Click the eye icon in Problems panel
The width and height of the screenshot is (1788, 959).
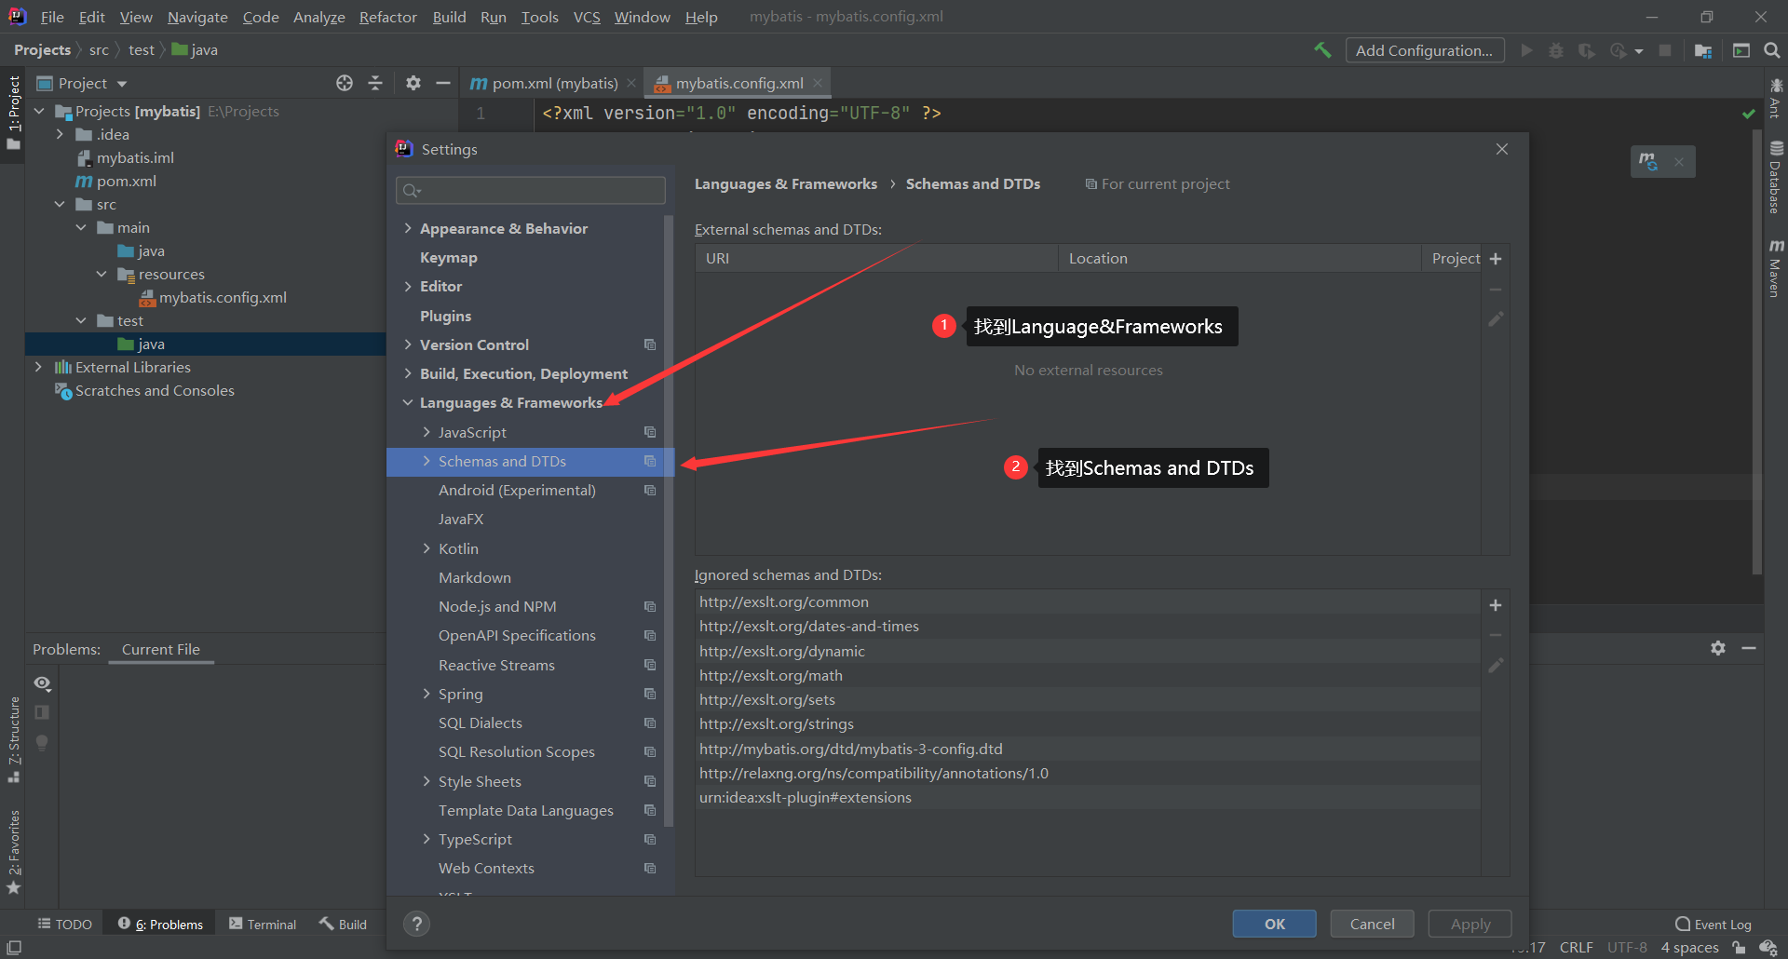[x=43, y=683]
